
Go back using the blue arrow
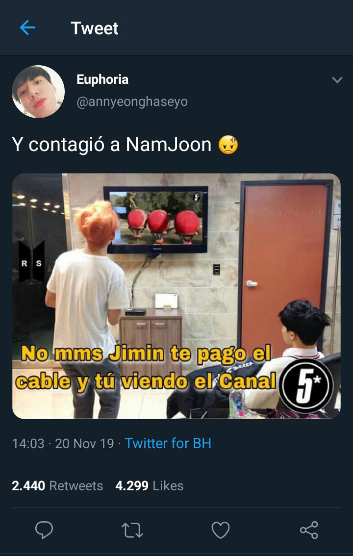pyautogui.click(x=27, y=27)
